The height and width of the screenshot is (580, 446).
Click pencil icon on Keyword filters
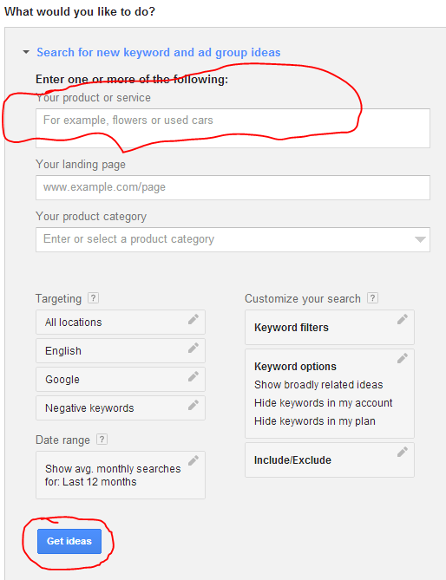pos(403,319)
